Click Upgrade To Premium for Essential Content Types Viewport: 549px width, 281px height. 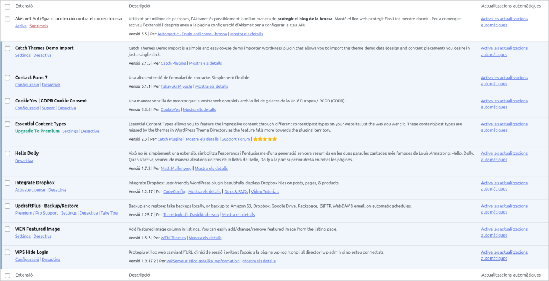[37, 131]
